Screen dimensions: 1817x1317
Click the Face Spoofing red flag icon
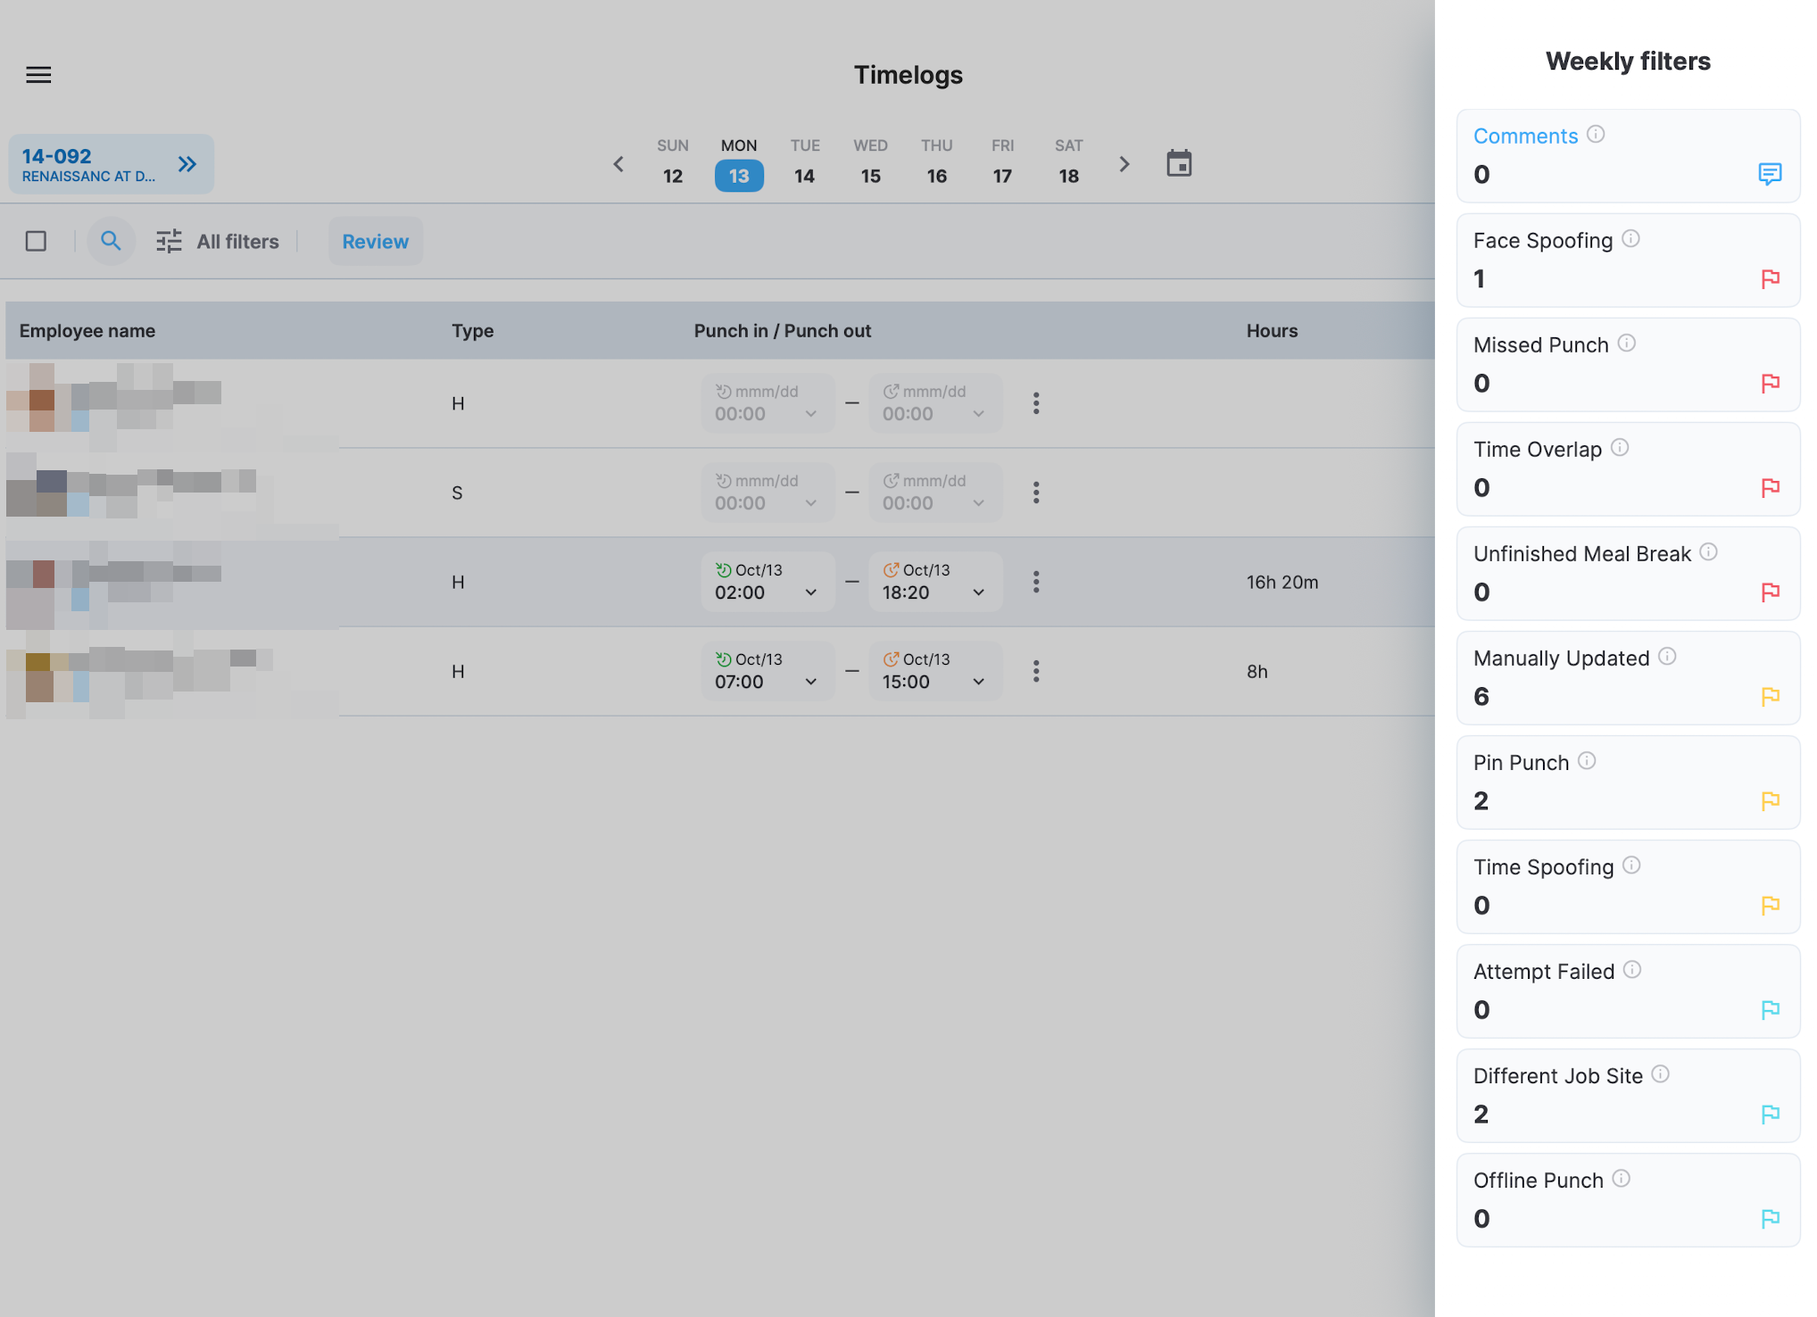pos(1770,279)
